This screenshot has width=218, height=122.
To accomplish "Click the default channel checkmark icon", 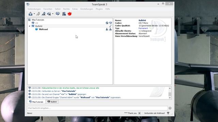I will (x=107, y=23).
